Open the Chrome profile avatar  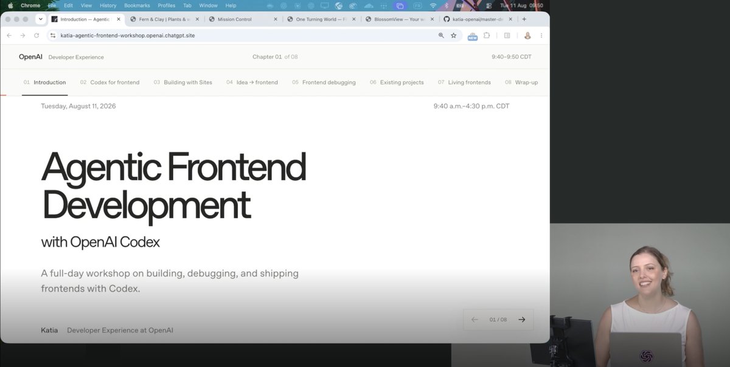tap(527, 36)
